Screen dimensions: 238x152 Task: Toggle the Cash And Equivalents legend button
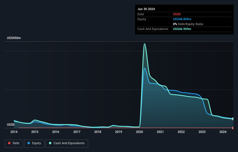pyautogui.click(x=67, y=143)
